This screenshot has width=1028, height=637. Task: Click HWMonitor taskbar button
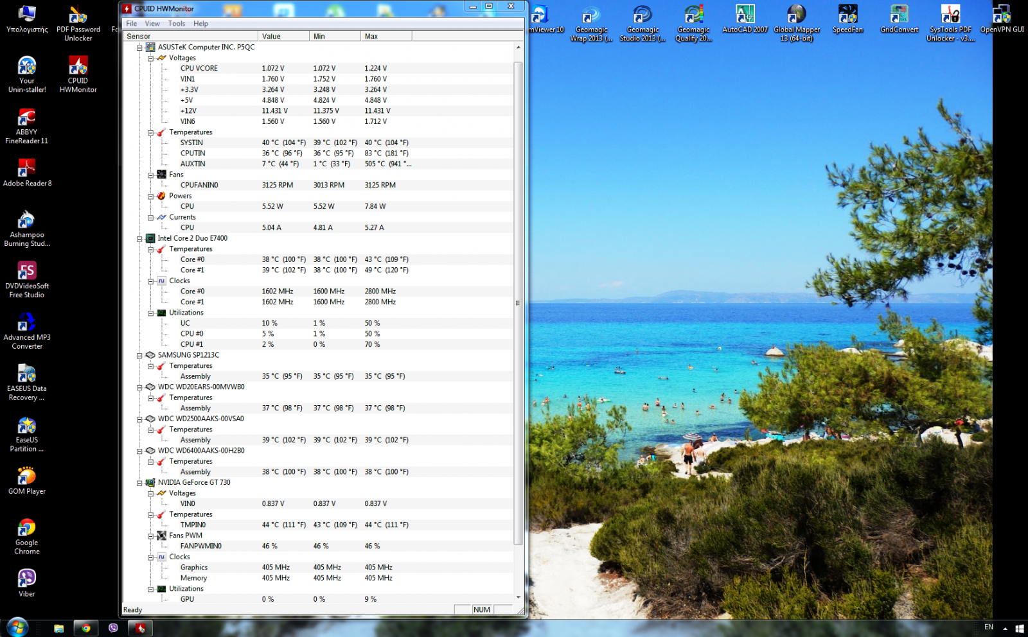coord(141,629)
